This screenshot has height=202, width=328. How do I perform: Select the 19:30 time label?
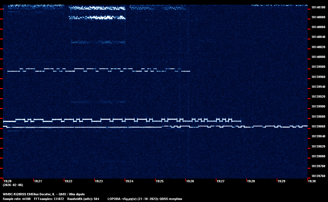312,181
